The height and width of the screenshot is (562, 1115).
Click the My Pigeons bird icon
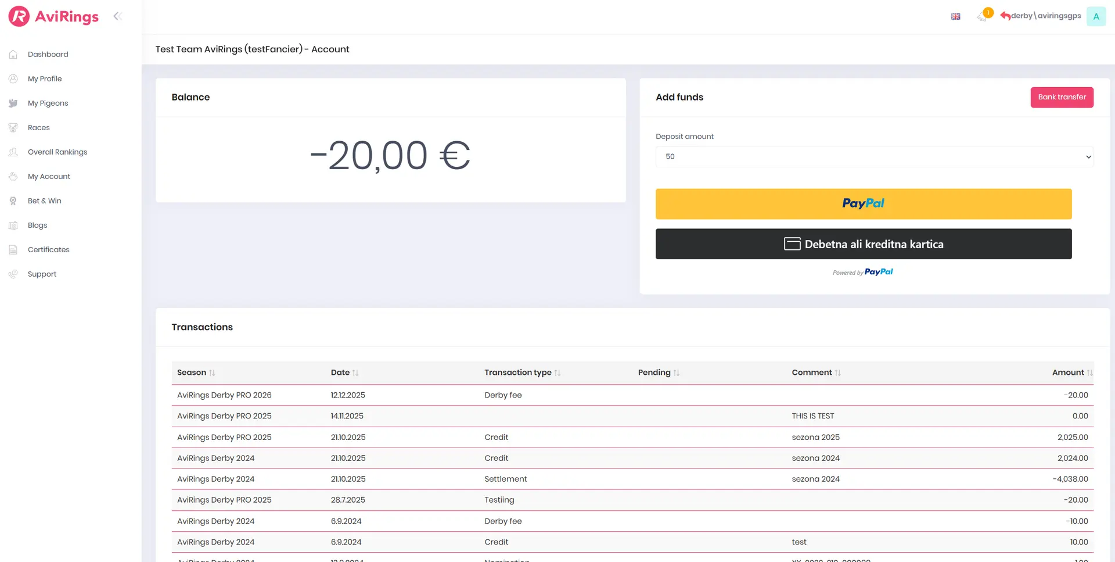pyautogui.click(x=13, y=103)
